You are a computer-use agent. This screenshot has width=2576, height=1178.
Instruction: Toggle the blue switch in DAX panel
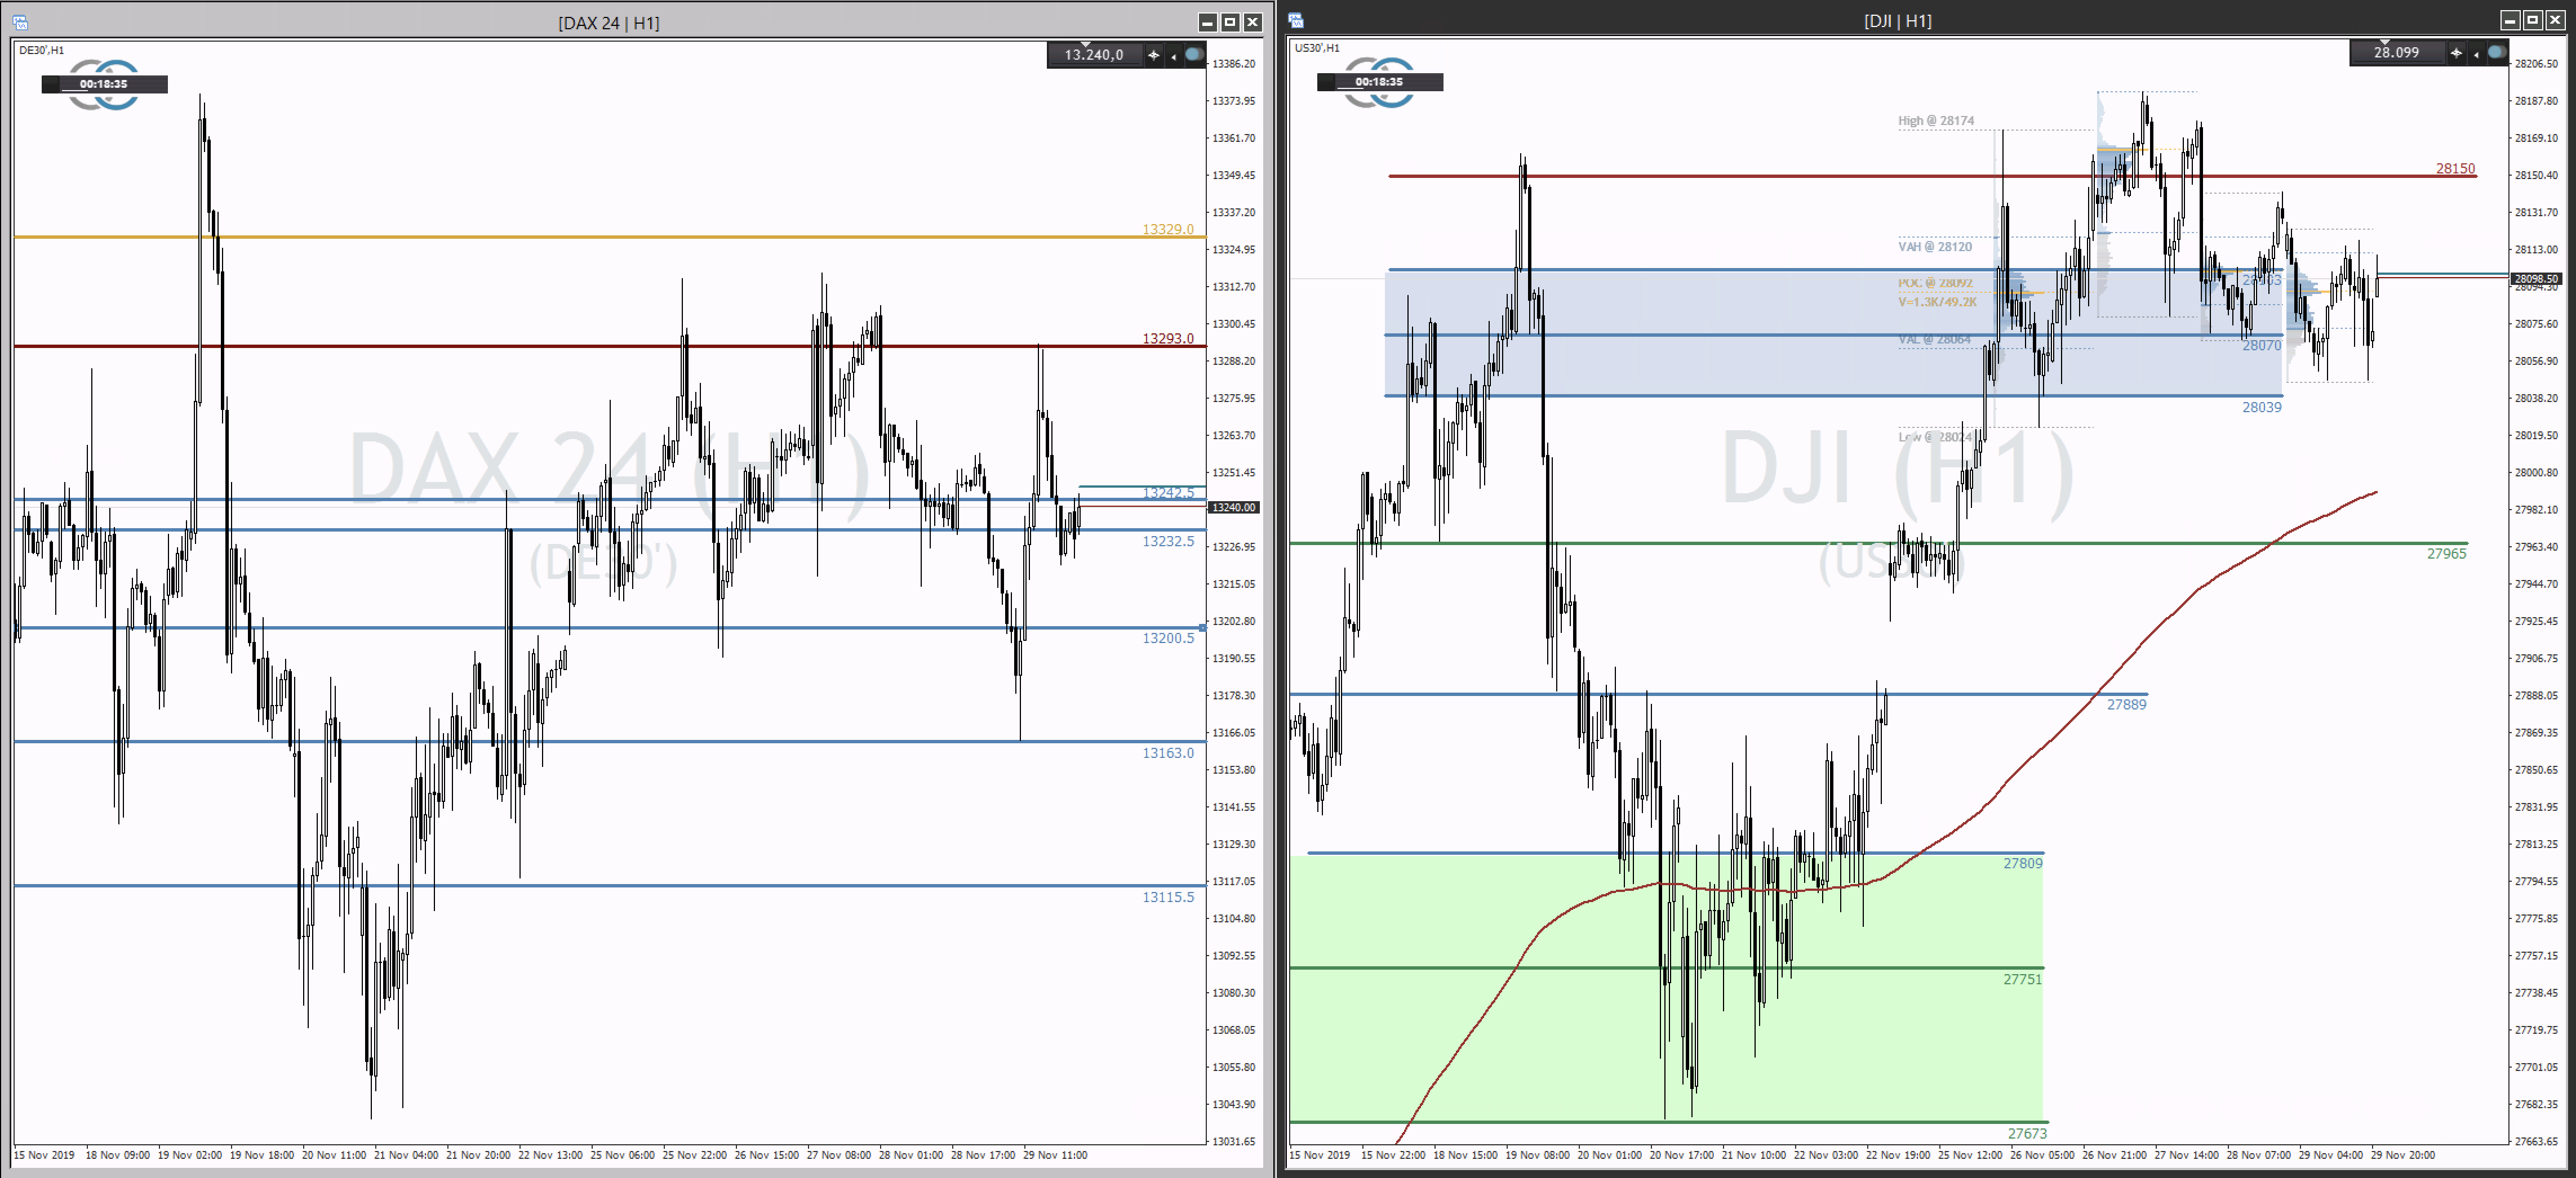point(1194,55)
